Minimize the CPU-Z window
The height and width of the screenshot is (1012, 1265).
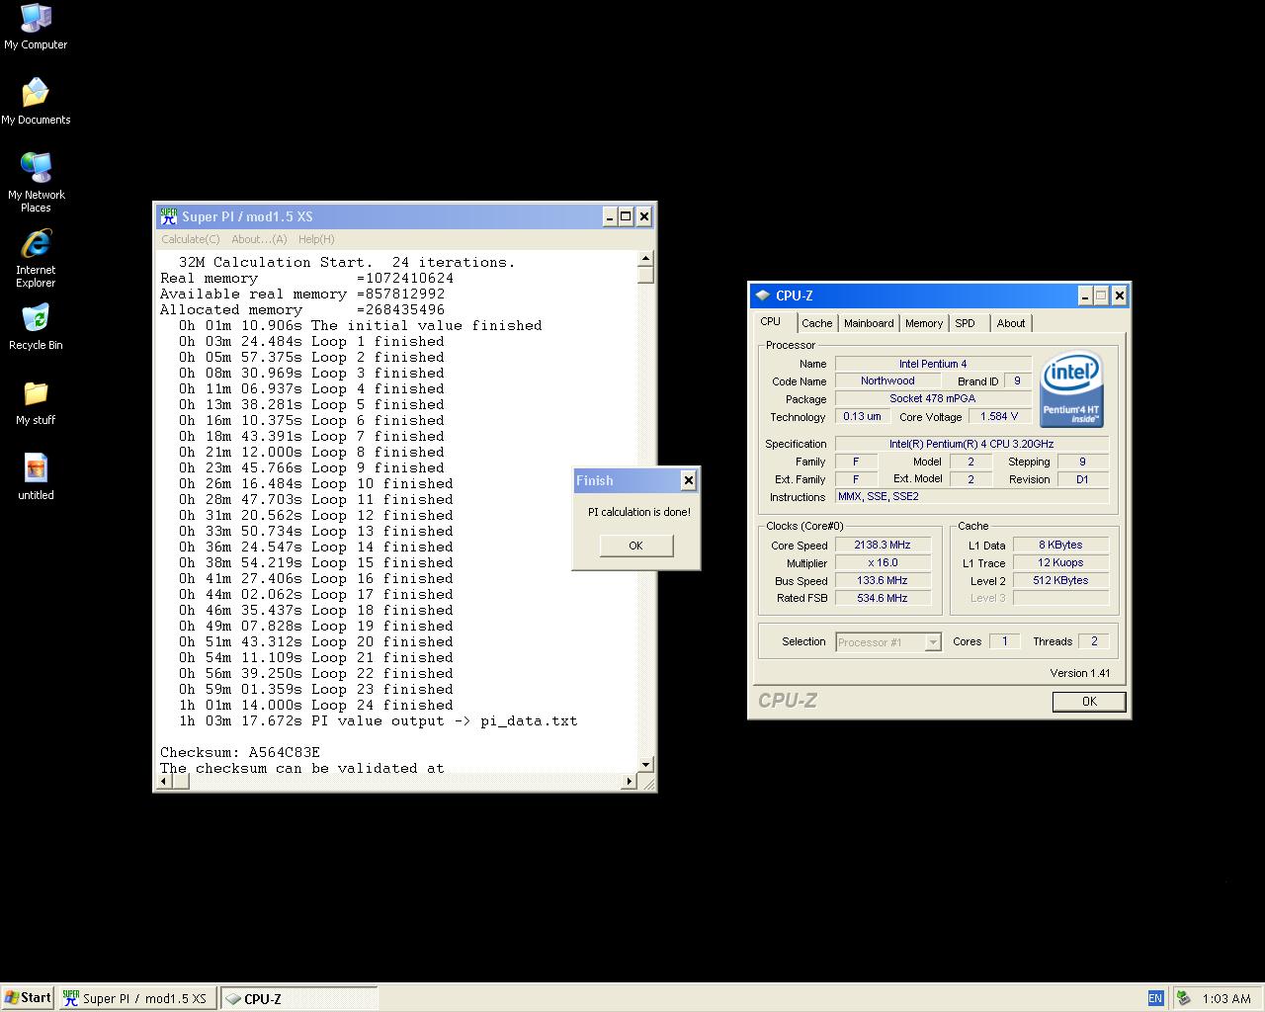(1084, 295)
